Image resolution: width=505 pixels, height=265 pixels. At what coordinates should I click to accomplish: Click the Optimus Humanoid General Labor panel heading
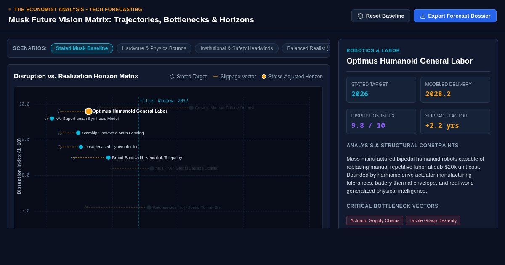point(409,61)
